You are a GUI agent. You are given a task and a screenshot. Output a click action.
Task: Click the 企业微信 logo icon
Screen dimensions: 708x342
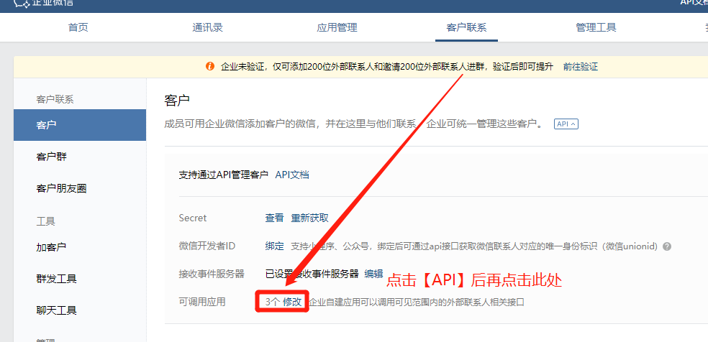pos(22,3)
